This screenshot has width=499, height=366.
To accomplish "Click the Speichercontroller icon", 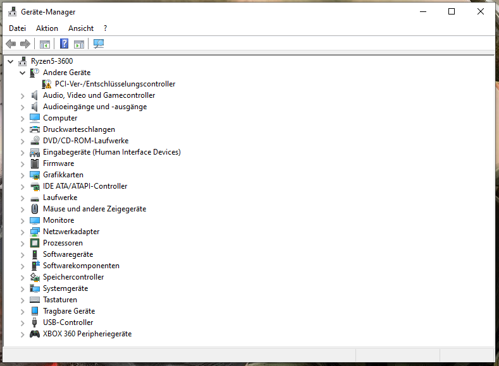I will 35,277.
